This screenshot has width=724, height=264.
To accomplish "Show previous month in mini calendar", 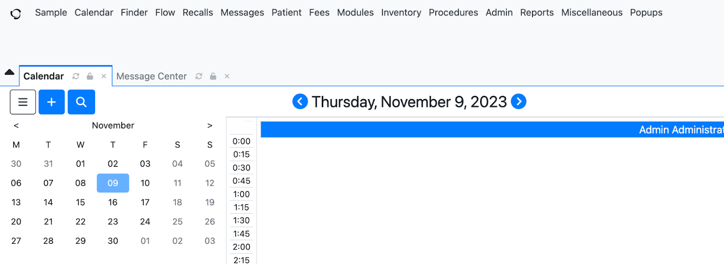I will click(16, 126).
